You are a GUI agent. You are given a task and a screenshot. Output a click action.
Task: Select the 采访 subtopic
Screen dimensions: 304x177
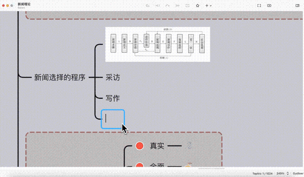click(x=113, y=77)
